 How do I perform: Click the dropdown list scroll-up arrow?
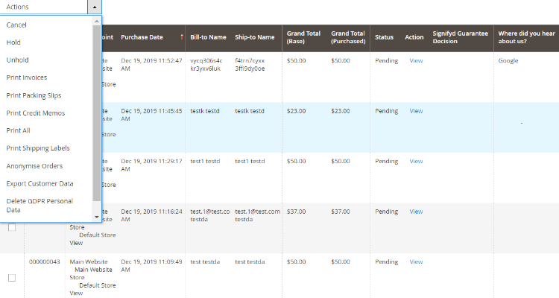97,20
